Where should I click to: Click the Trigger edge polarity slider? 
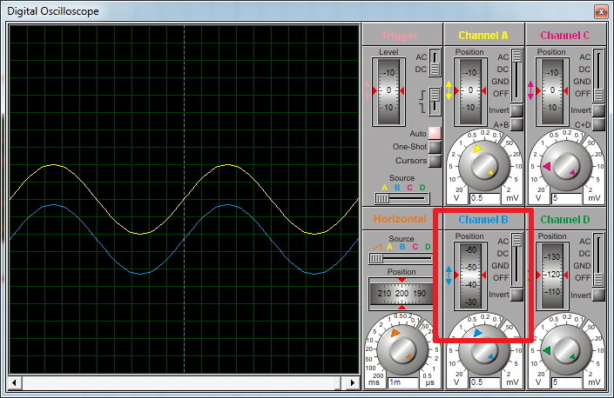tap(435, 101)
